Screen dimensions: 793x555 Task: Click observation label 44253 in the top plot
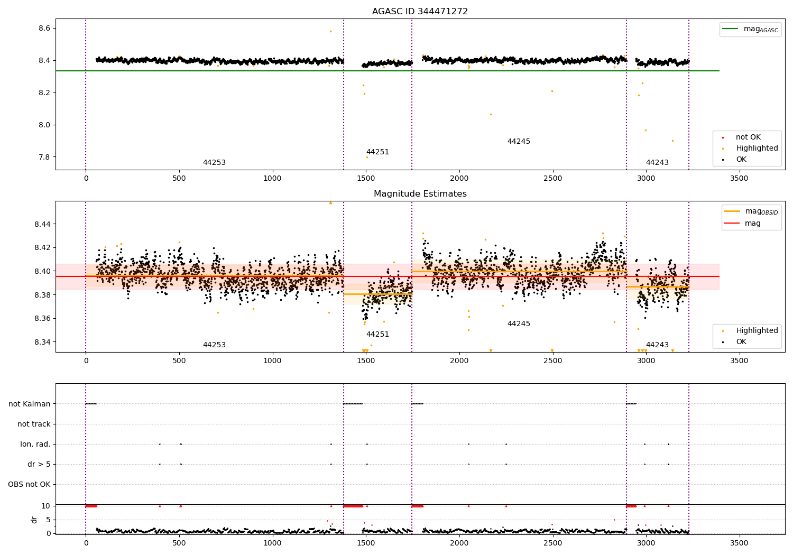tap(214, 163)
